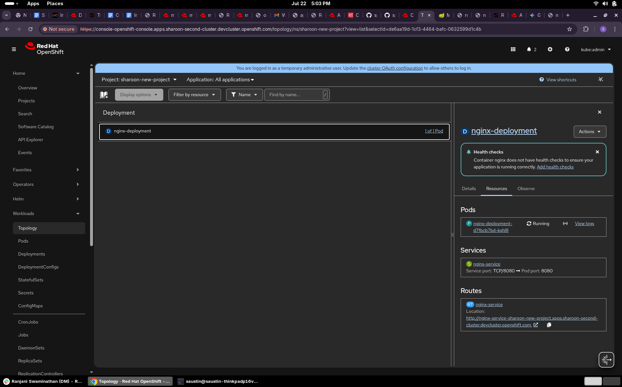622x387 pixels.
Task: Click the View logs link
Action: point(584,223)
